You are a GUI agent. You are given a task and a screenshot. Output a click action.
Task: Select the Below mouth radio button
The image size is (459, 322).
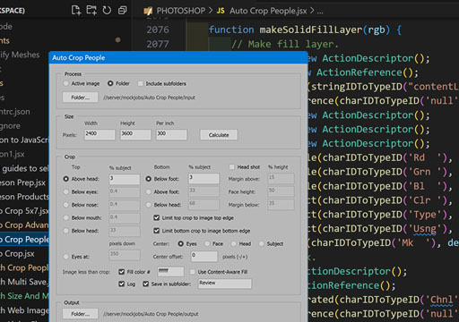point(66,217)
